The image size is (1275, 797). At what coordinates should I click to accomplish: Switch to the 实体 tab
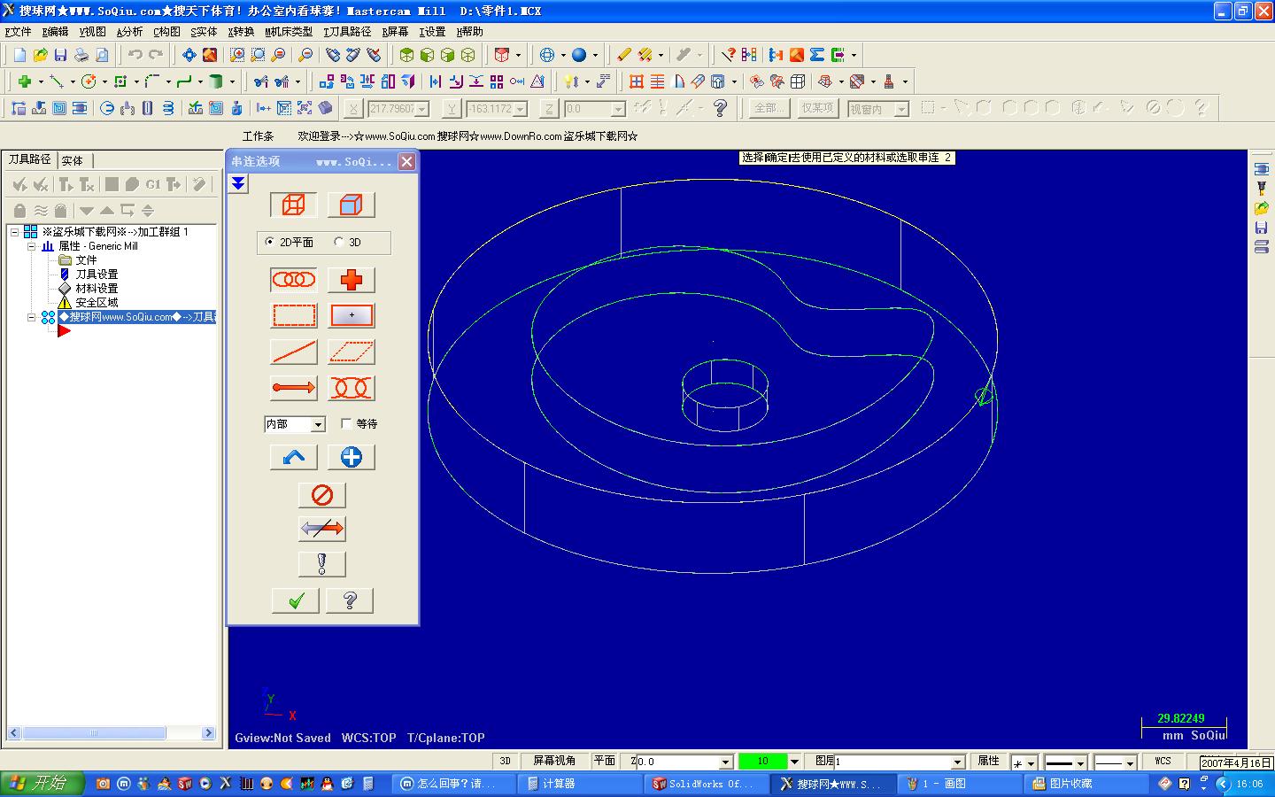73,160
